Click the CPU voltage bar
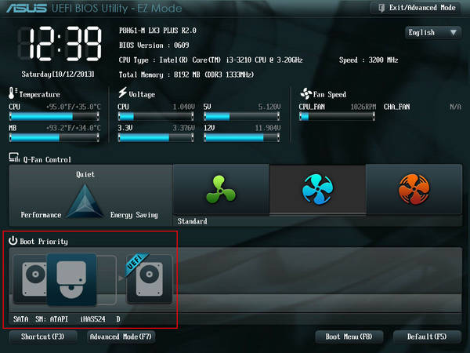 point(156,116)
